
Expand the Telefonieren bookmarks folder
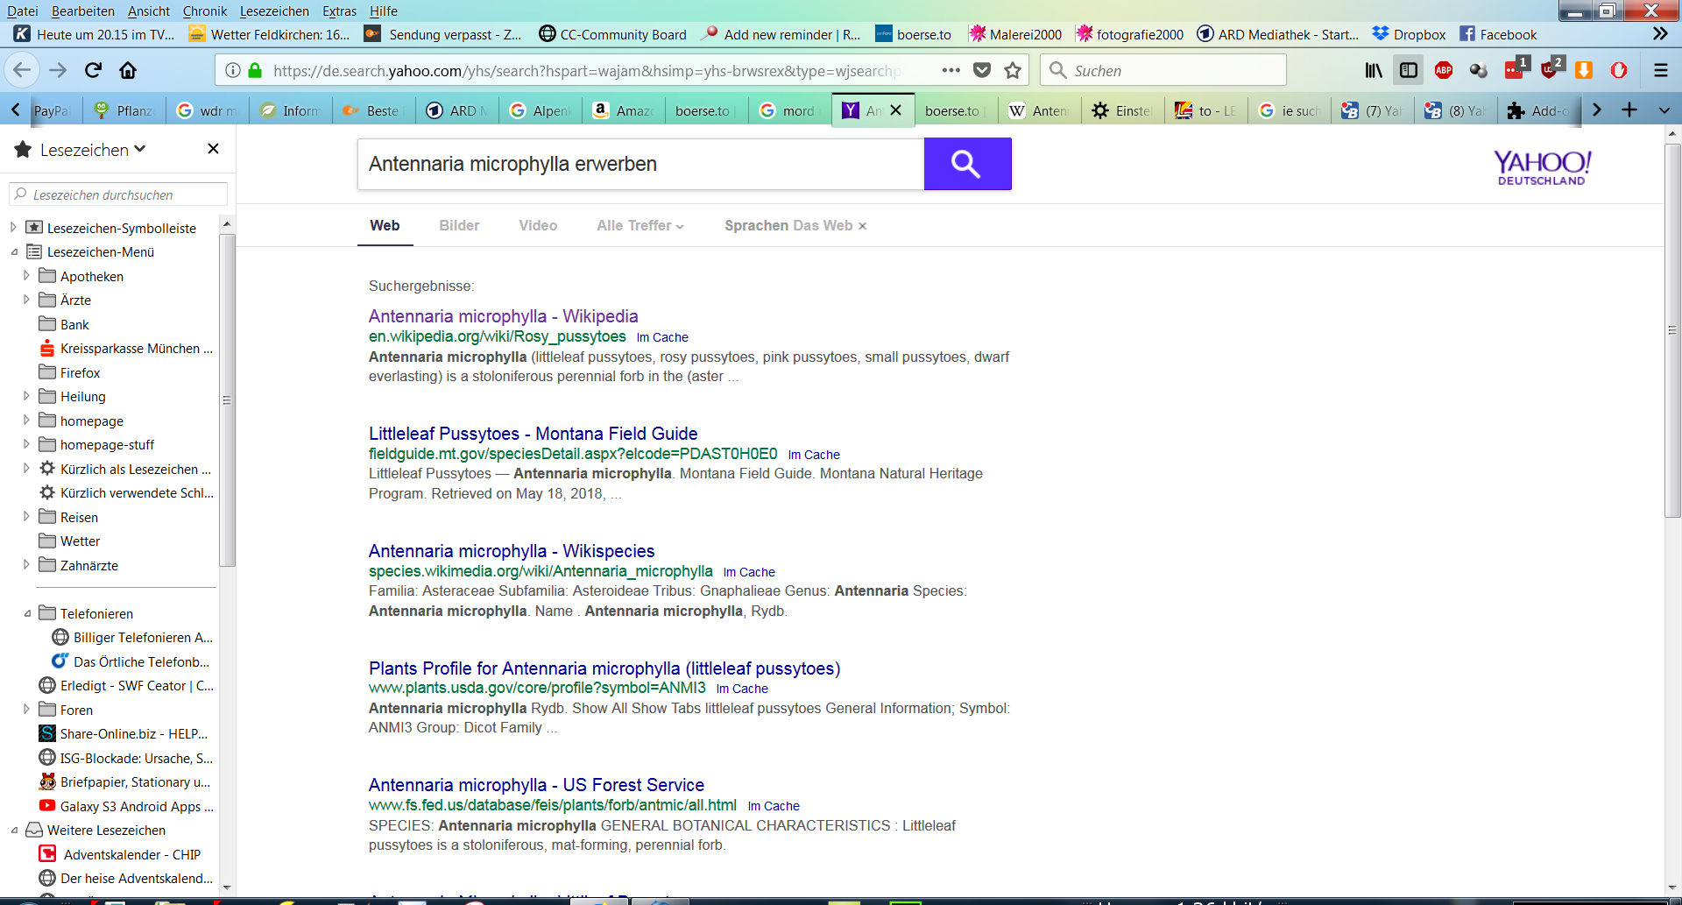pos(26,613)
